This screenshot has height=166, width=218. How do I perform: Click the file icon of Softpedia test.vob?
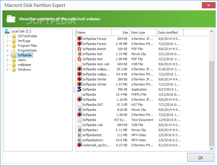coord(80,64)
